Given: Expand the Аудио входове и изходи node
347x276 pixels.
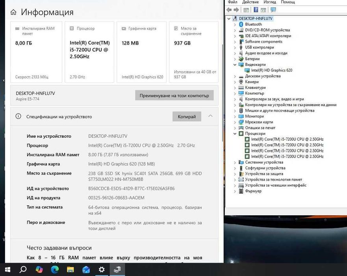Looking at the screenshot, I should (235, 53).
